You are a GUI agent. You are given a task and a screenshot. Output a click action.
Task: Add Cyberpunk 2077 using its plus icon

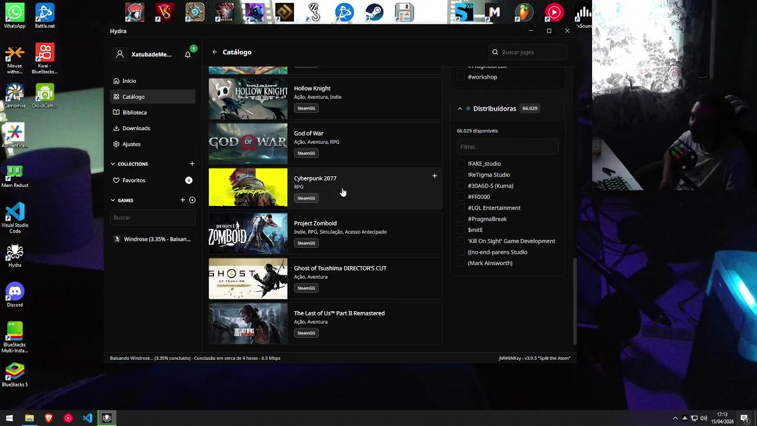[435, 176]
